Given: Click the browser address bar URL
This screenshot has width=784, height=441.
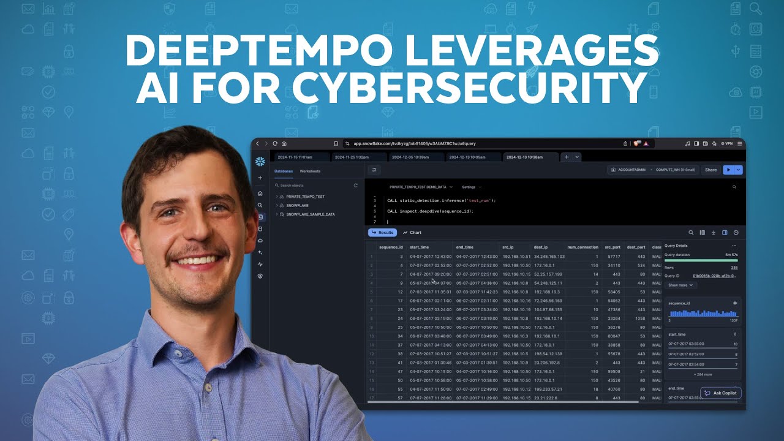Looking at the screenshot, I should (x=415, y=143).
